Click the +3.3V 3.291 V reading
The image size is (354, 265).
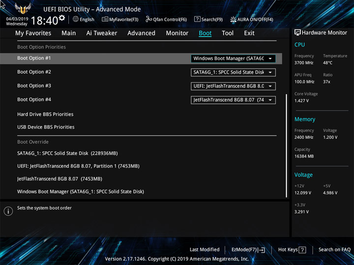click(301, 212)
